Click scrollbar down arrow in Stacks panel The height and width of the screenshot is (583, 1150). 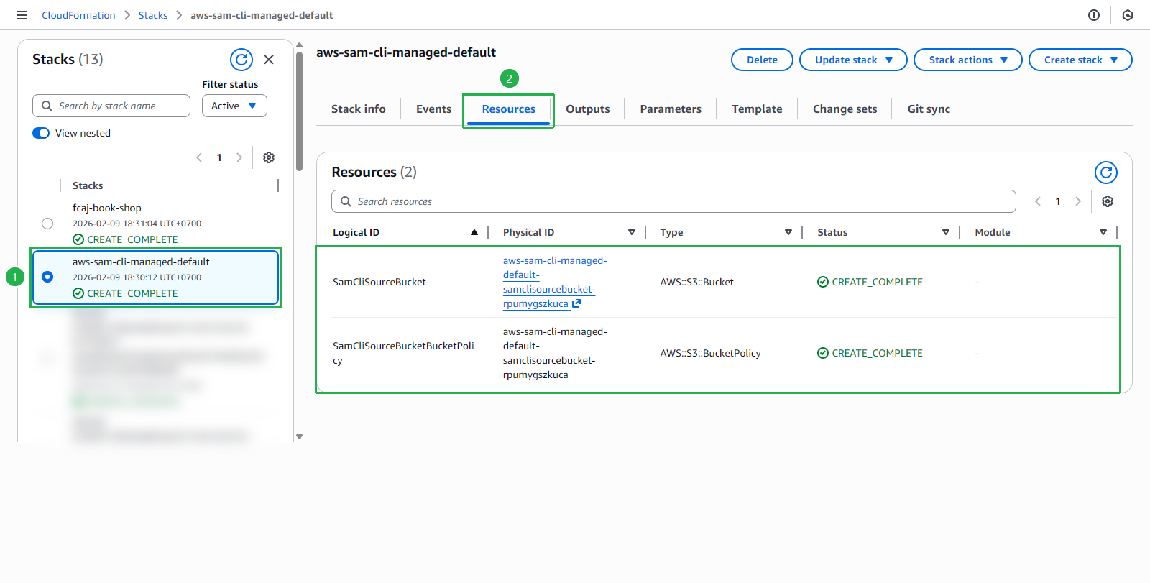tap(299, 436)
